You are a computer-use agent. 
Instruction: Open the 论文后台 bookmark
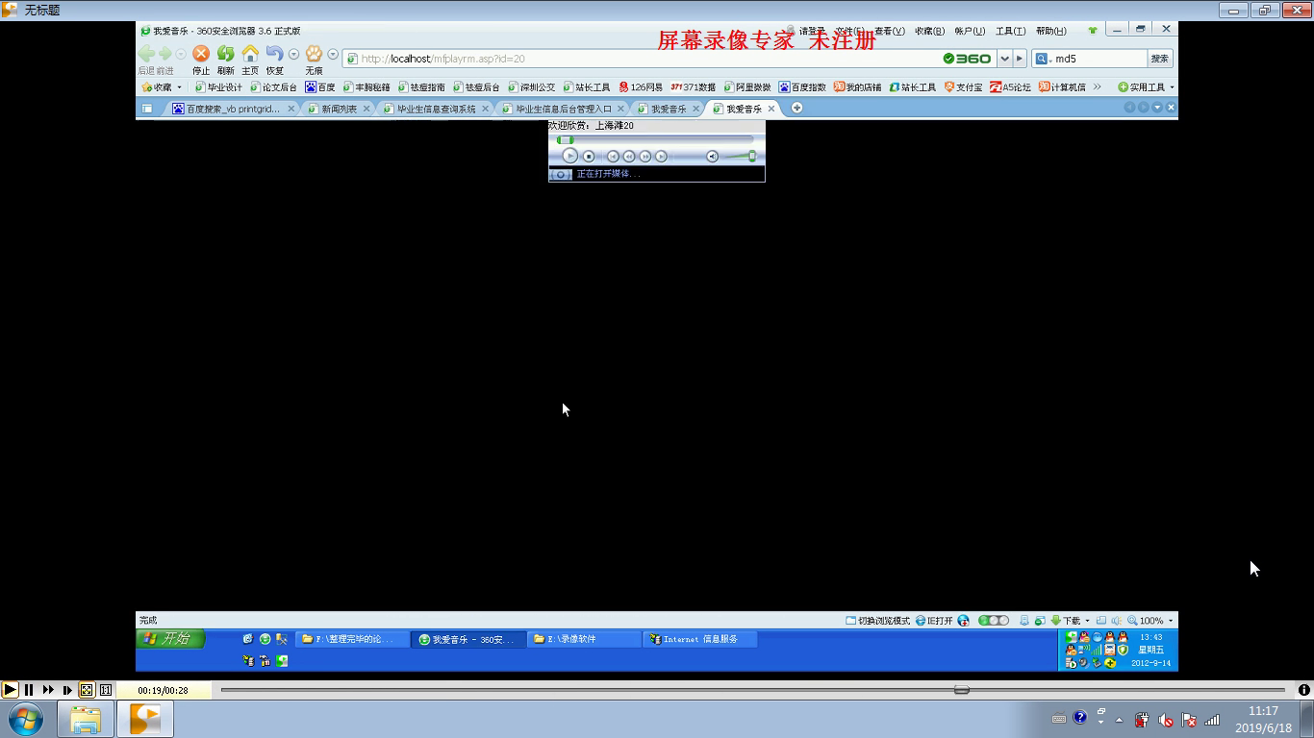pyautogui.click(x=274, y=87)
